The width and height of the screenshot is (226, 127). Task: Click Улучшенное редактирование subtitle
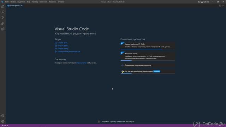click(x=75, y=33)
